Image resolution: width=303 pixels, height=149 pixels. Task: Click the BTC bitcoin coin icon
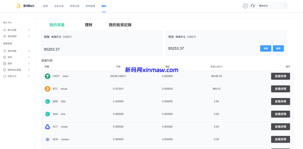point(48,89)
